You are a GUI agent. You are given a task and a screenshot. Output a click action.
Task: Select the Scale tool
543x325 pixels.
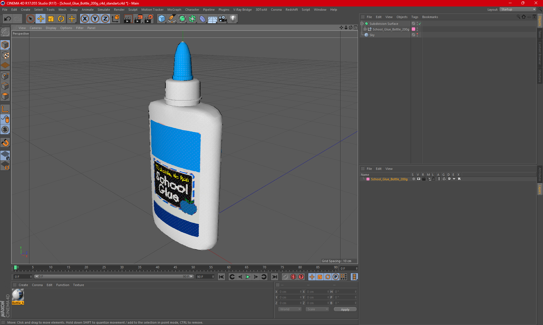pyautogui.click(x=51, y=19)
